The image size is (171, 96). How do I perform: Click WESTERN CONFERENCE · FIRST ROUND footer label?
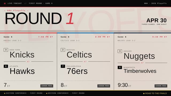[x=66, y=93]
